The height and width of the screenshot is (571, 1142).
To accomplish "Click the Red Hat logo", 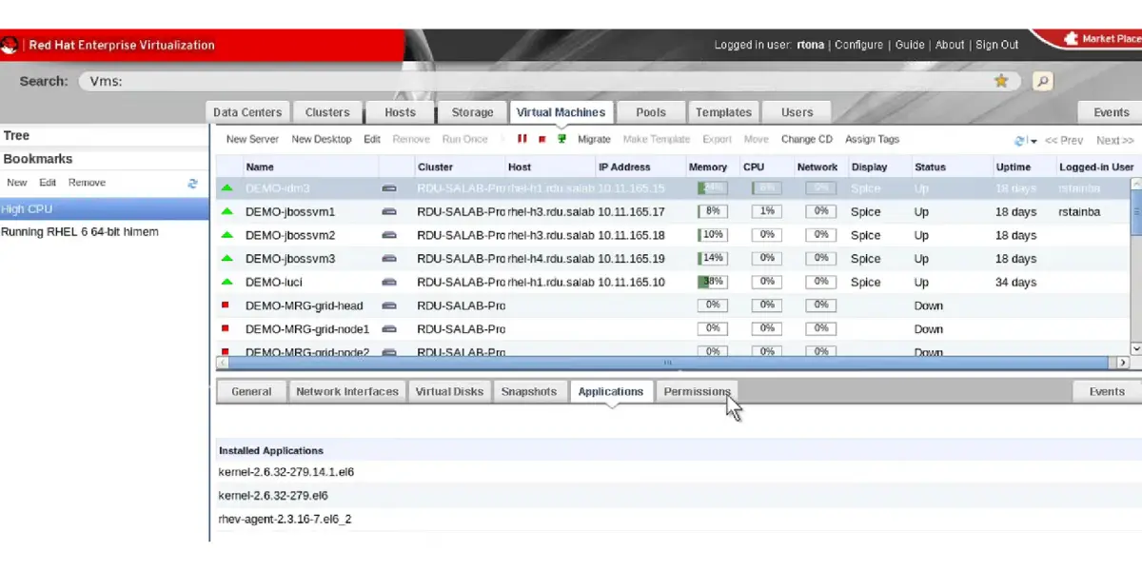I will click(11, 45).
